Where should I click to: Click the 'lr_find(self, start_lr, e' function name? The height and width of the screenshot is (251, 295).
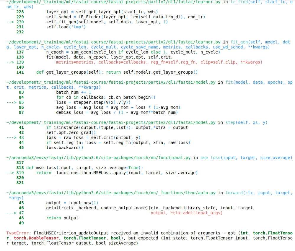coord(262,2)
